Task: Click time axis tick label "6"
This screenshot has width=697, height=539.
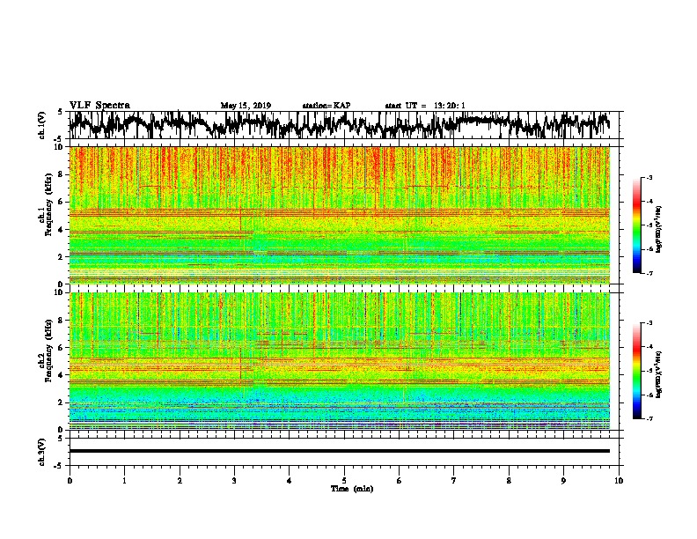Action: coord(400,481)
